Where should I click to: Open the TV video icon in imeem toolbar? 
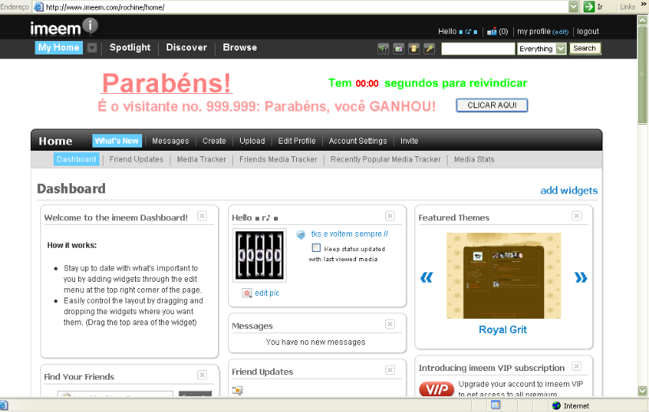[399, 49]
